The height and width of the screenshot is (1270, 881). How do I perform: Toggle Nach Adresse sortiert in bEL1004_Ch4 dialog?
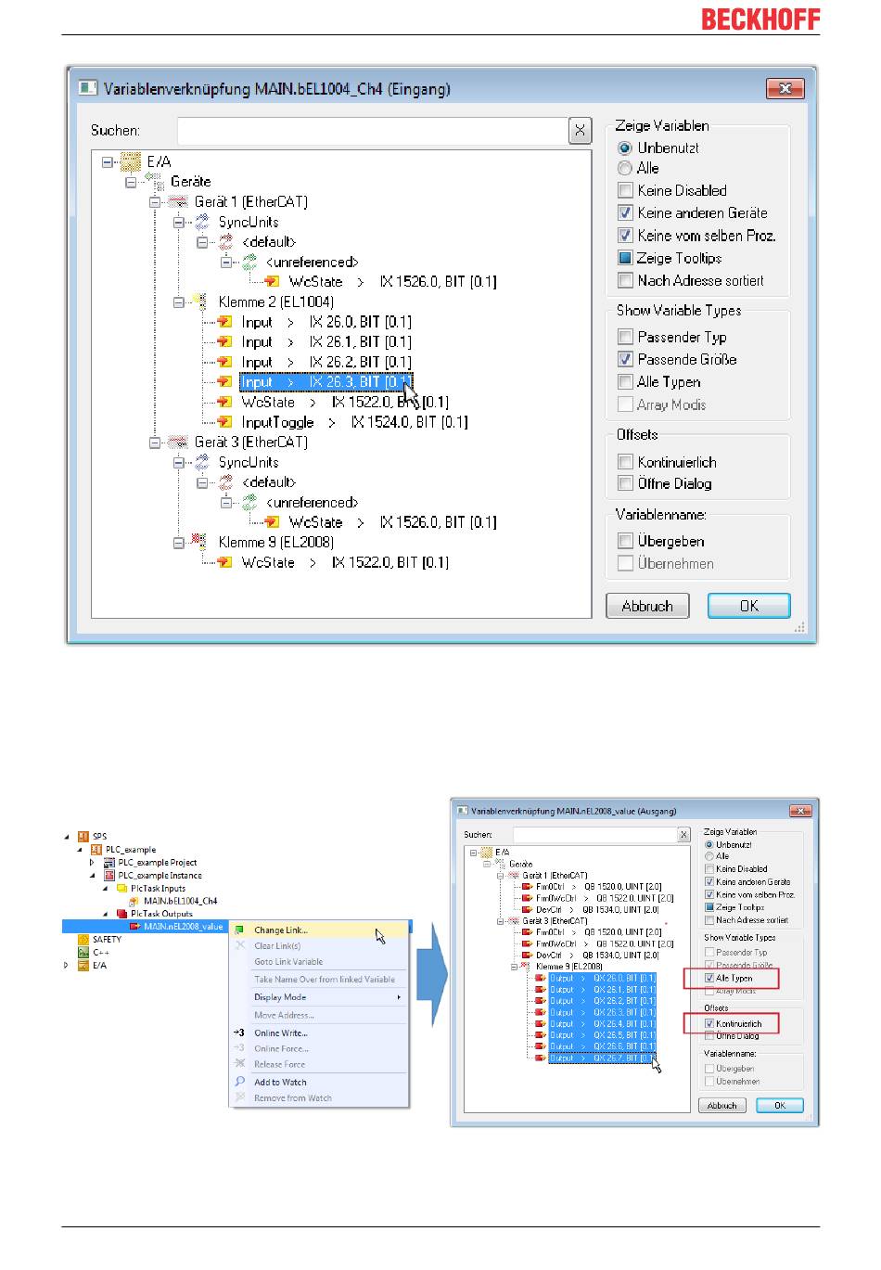pyautogui.click(x=626, y=280)
